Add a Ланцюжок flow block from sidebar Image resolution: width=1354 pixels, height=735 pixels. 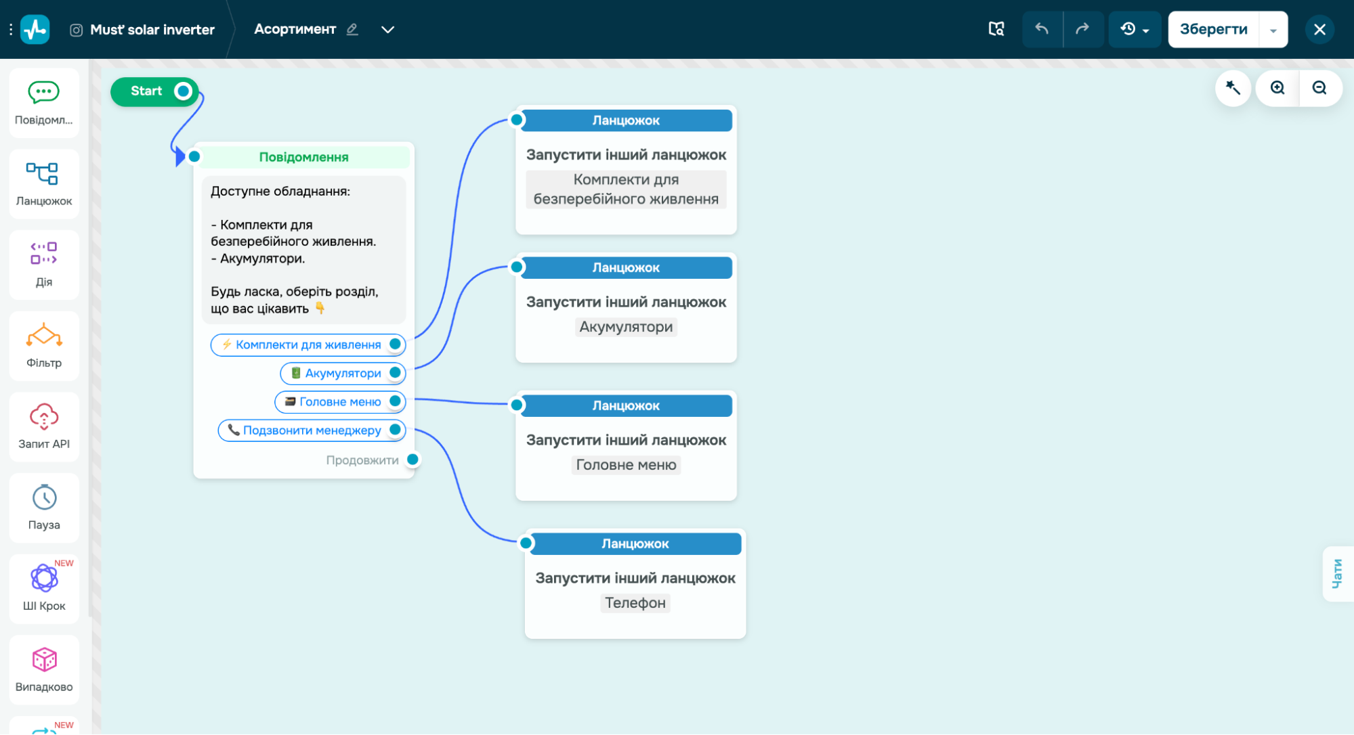[44, 184]
